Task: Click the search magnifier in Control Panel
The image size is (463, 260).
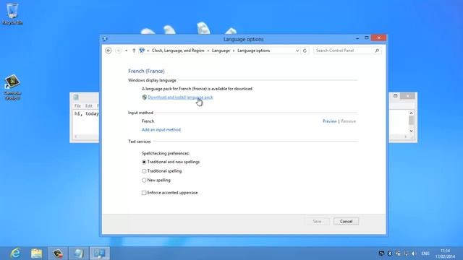Action: [x=377, y=51]
